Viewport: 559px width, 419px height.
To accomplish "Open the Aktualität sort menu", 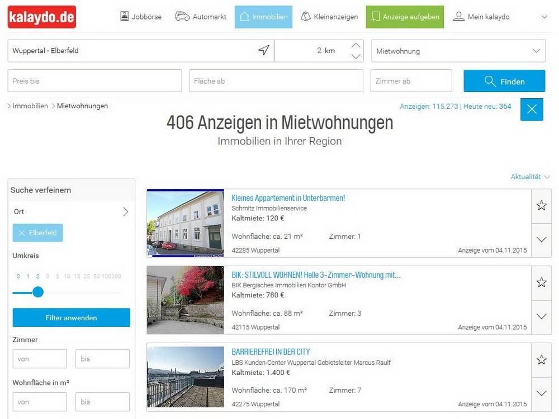I will (528, 176).
